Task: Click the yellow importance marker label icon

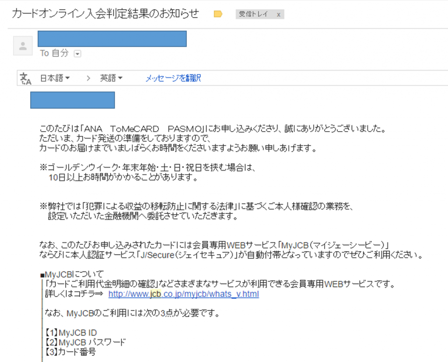Action: (x=218, y=14)
